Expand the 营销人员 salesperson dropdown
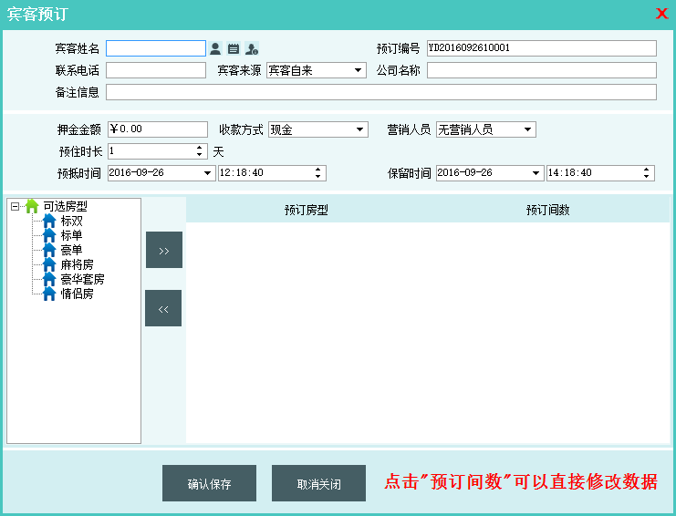The height and width of the screenshot is (516, 676). pos(528,129)
